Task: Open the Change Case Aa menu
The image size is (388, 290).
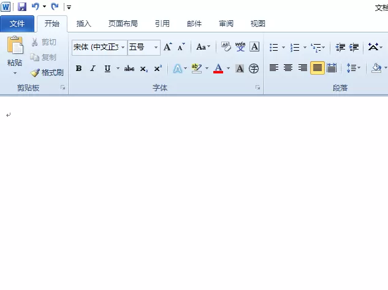Action: pos(203,47)
